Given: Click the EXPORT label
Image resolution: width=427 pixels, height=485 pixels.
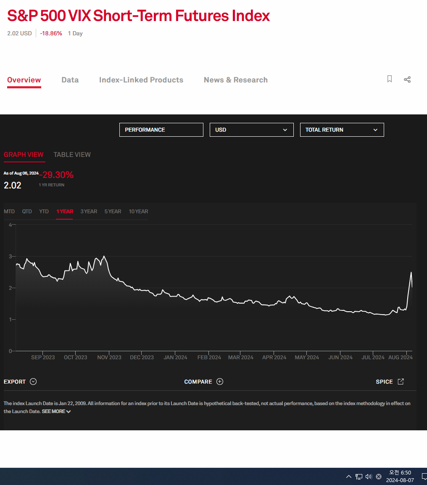Looking at the screenshot, I should pos(15,382).
